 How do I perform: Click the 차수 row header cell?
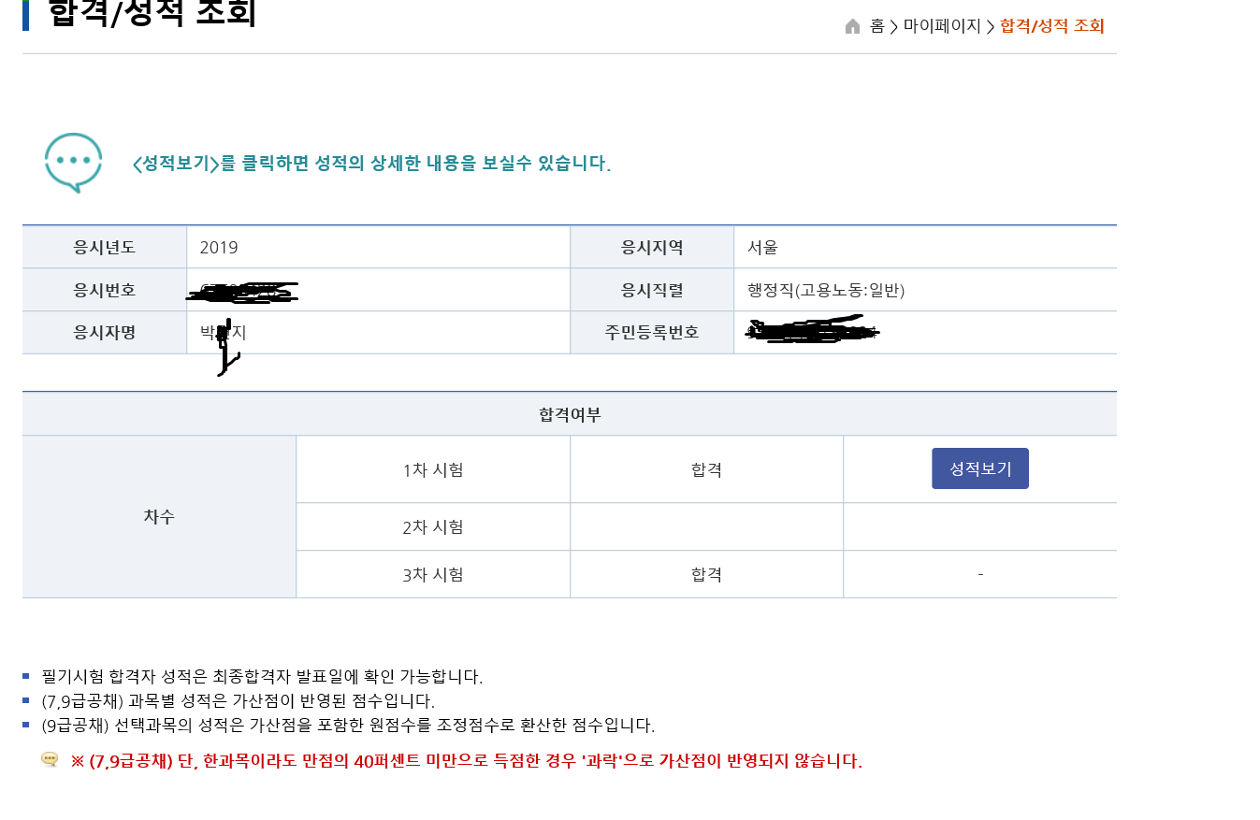[x=159, y=517]
